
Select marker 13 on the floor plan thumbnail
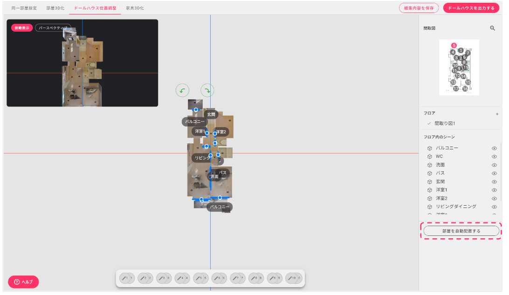pos(453,82)
